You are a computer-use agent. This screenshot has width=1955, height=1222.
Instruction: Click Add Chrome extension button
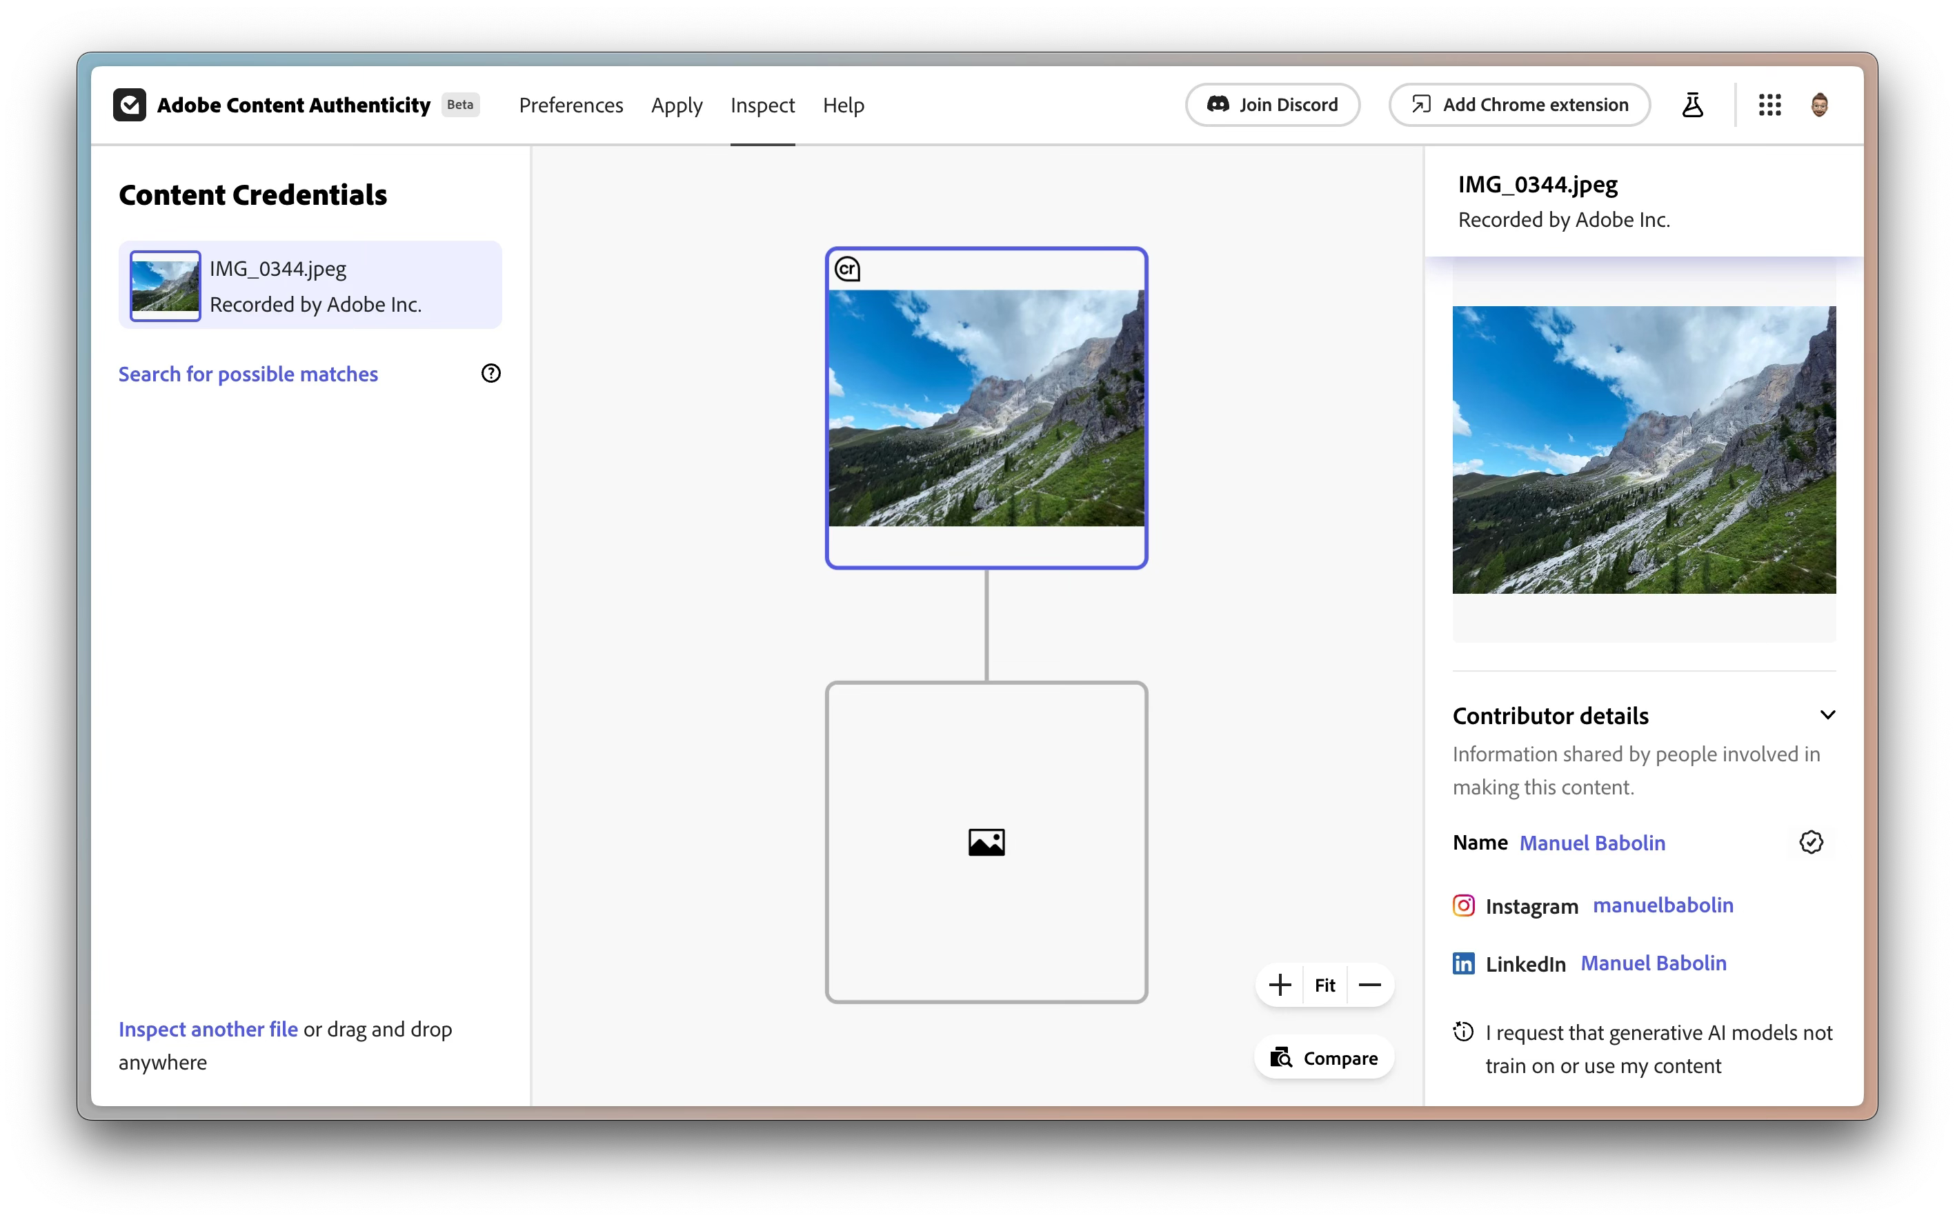[x=1519, y=105]
